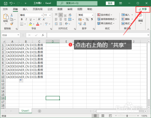Screen dimensions: 151x118
Task: Click the Delete cells button
Action: coord(126,19)
